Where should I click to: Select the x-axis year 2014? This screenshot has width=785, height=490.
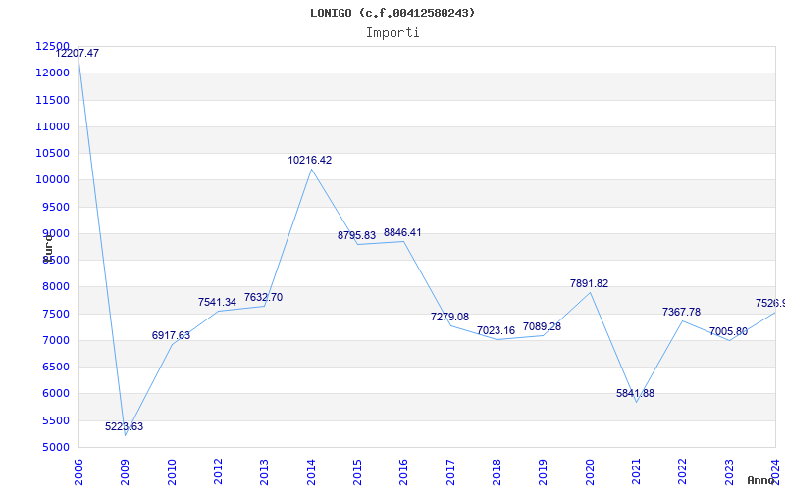coord(311,471)
